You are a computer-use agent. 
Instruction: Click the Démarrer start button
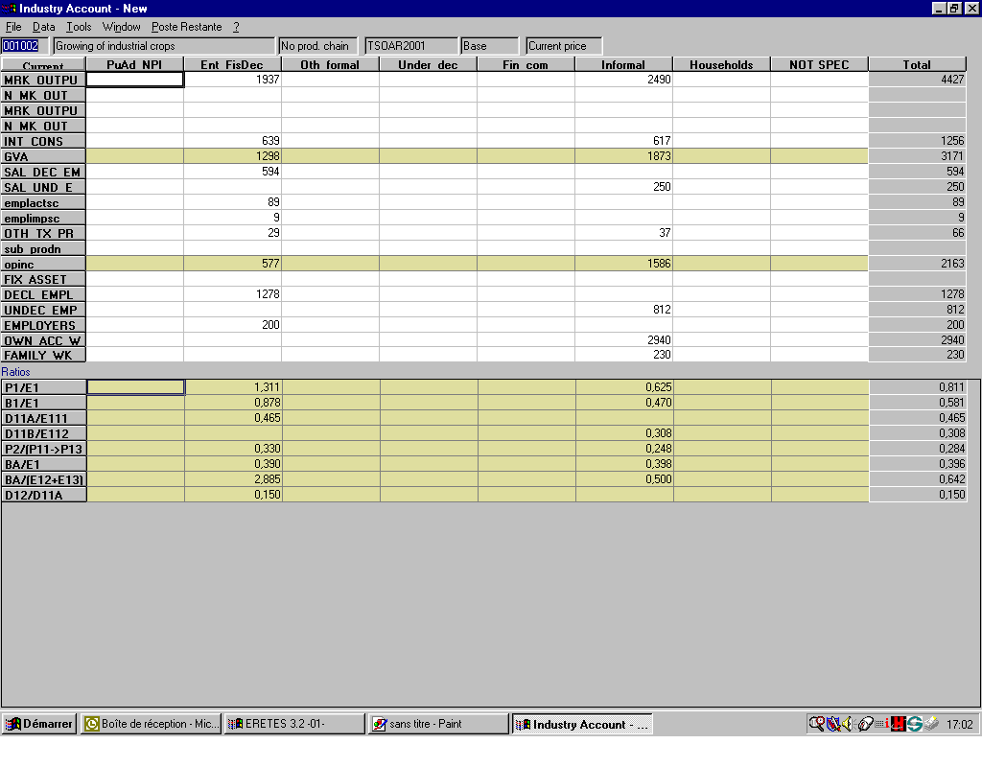coord(39,725)
